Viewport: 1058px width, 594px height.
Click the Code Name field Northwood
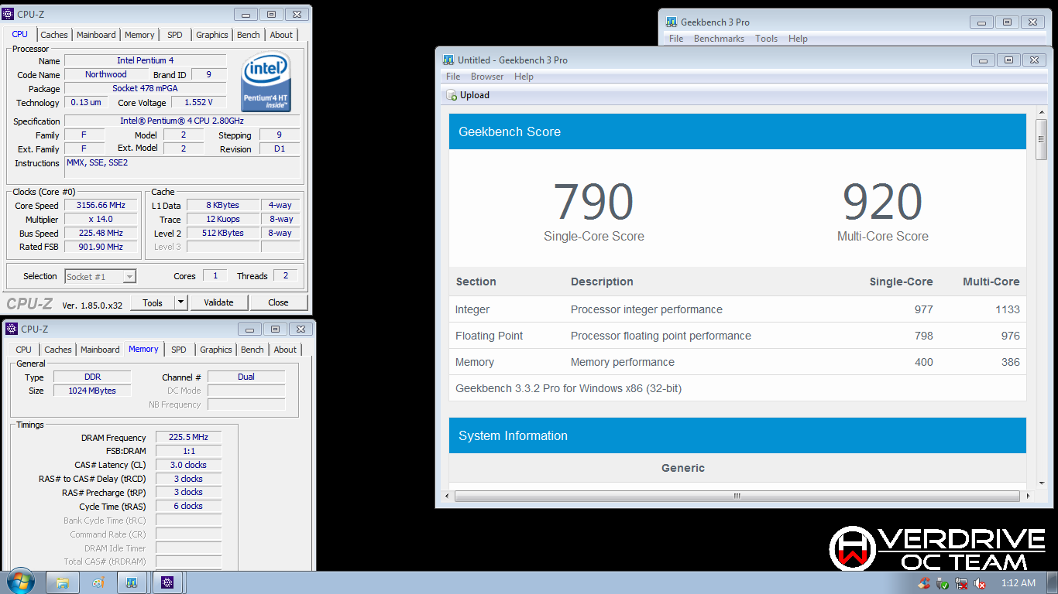pos(106,75)
